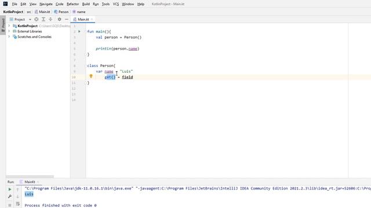
Task: Open the File menu
Action: 14,4
